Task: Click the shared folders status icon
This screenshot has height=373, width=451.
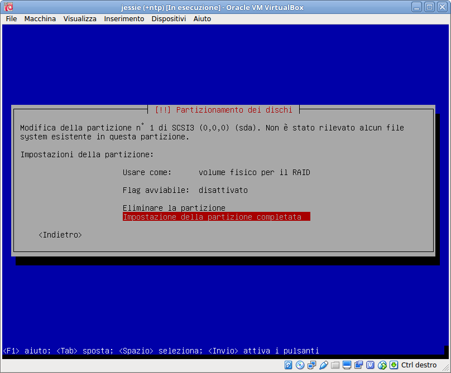Action: tap(335, 365)
